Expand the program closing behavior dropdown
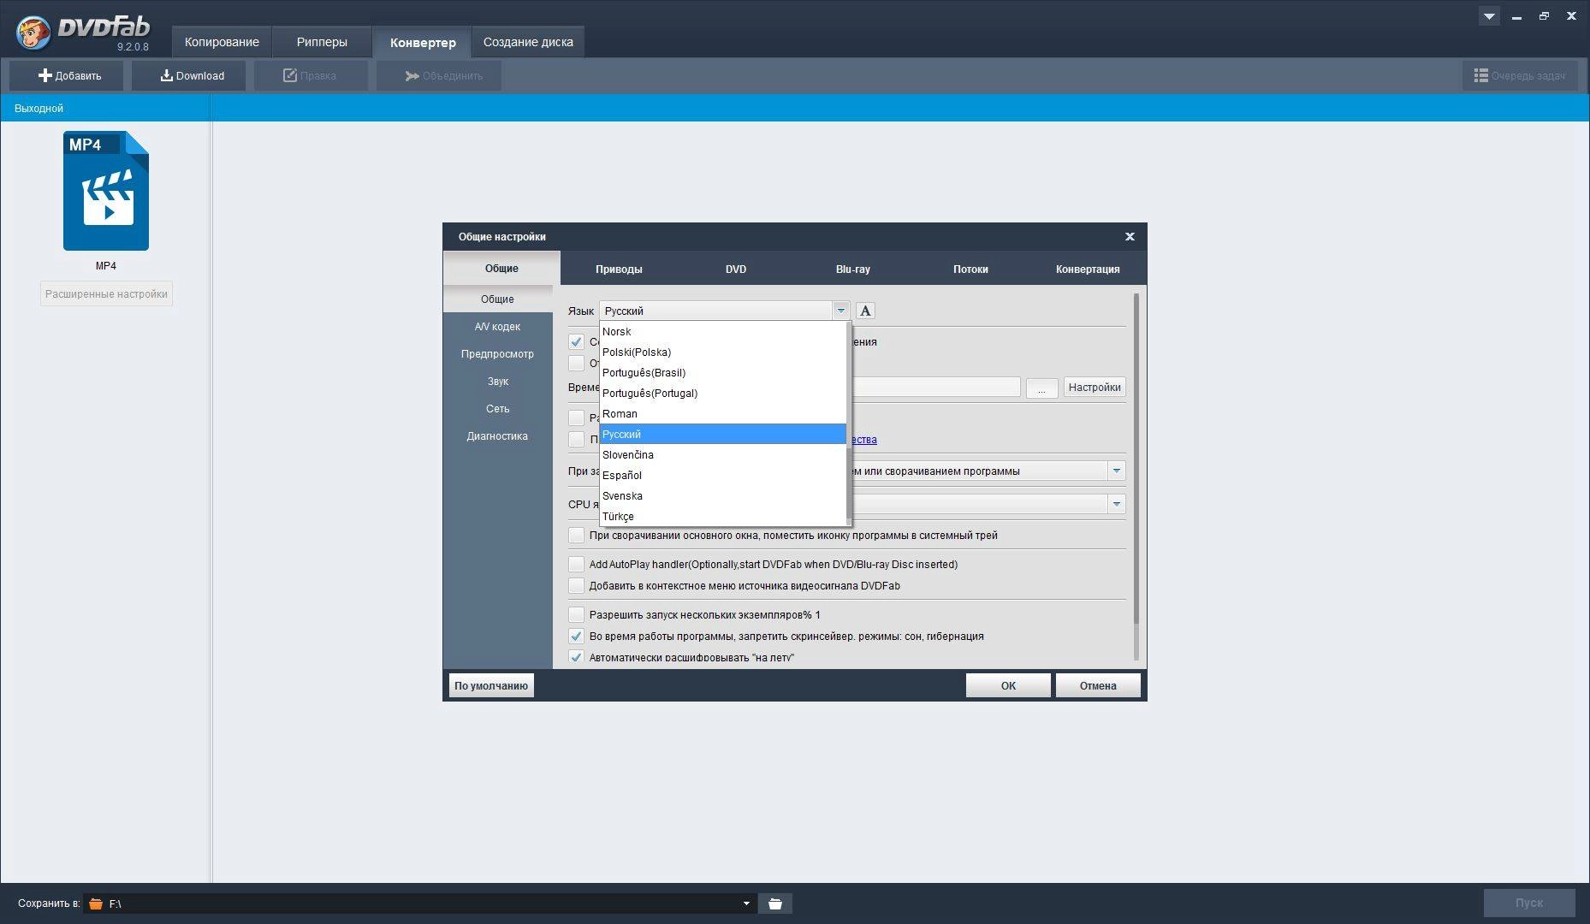The height and width of the screenshot is (924, 1590). [x=1116, y=471]
